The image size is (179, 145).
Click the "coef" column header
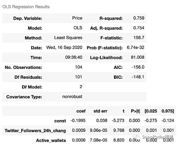click(81, 111)
